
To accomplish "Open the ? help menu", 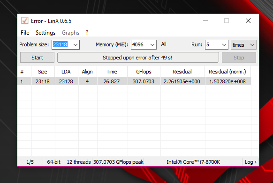I will 87,33.
